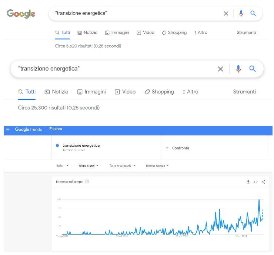The image size is (274, 255).
Task: Clear the top search box with X
Action: 226,13
